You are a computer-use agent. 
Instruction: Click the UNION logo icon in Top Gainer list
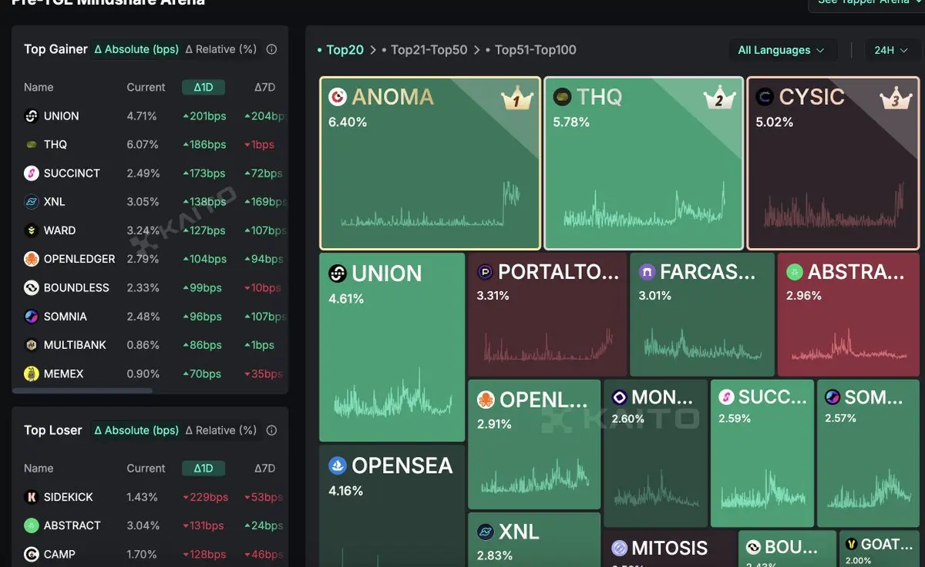(x=32, y=116)
